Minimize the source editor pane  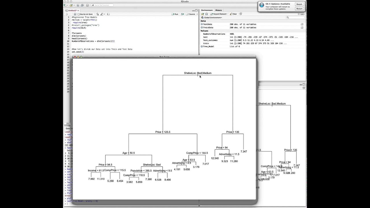193,10
